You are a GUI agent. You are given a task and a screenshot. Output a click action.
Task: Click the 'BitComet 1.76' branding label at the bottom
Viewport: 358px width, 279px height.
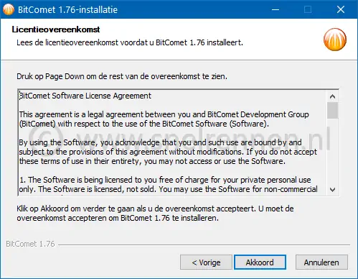(30, 244)
